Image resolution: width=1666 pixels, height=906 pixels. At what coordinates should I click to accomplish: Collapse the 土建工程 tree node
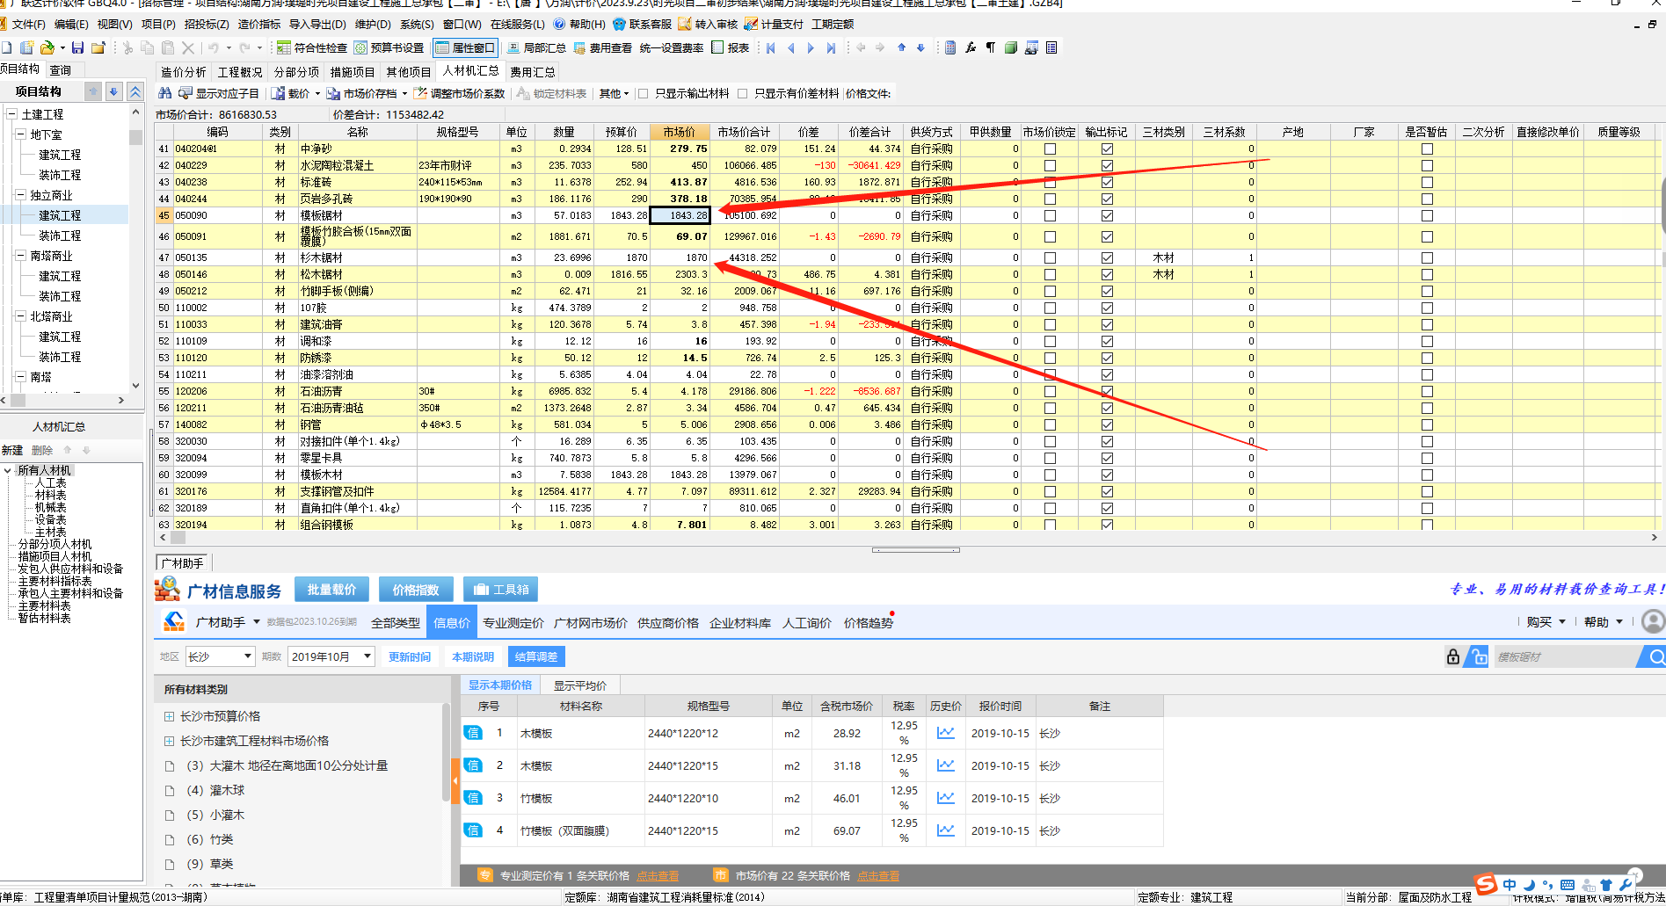click(x=11, y=114)
